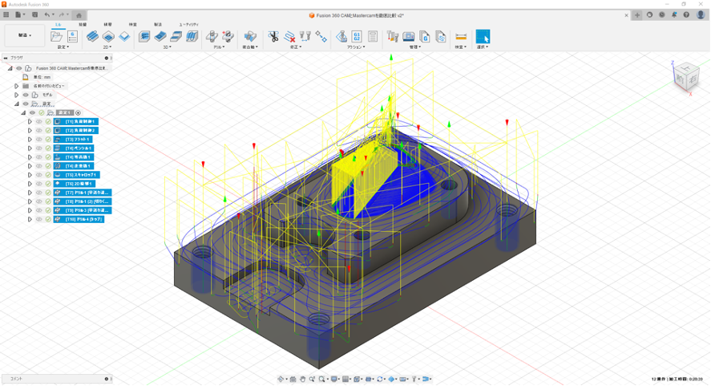The image size is (711, 386).
Task: Activate the Select tool with blue cursor icon
Action: coord(483,36)
